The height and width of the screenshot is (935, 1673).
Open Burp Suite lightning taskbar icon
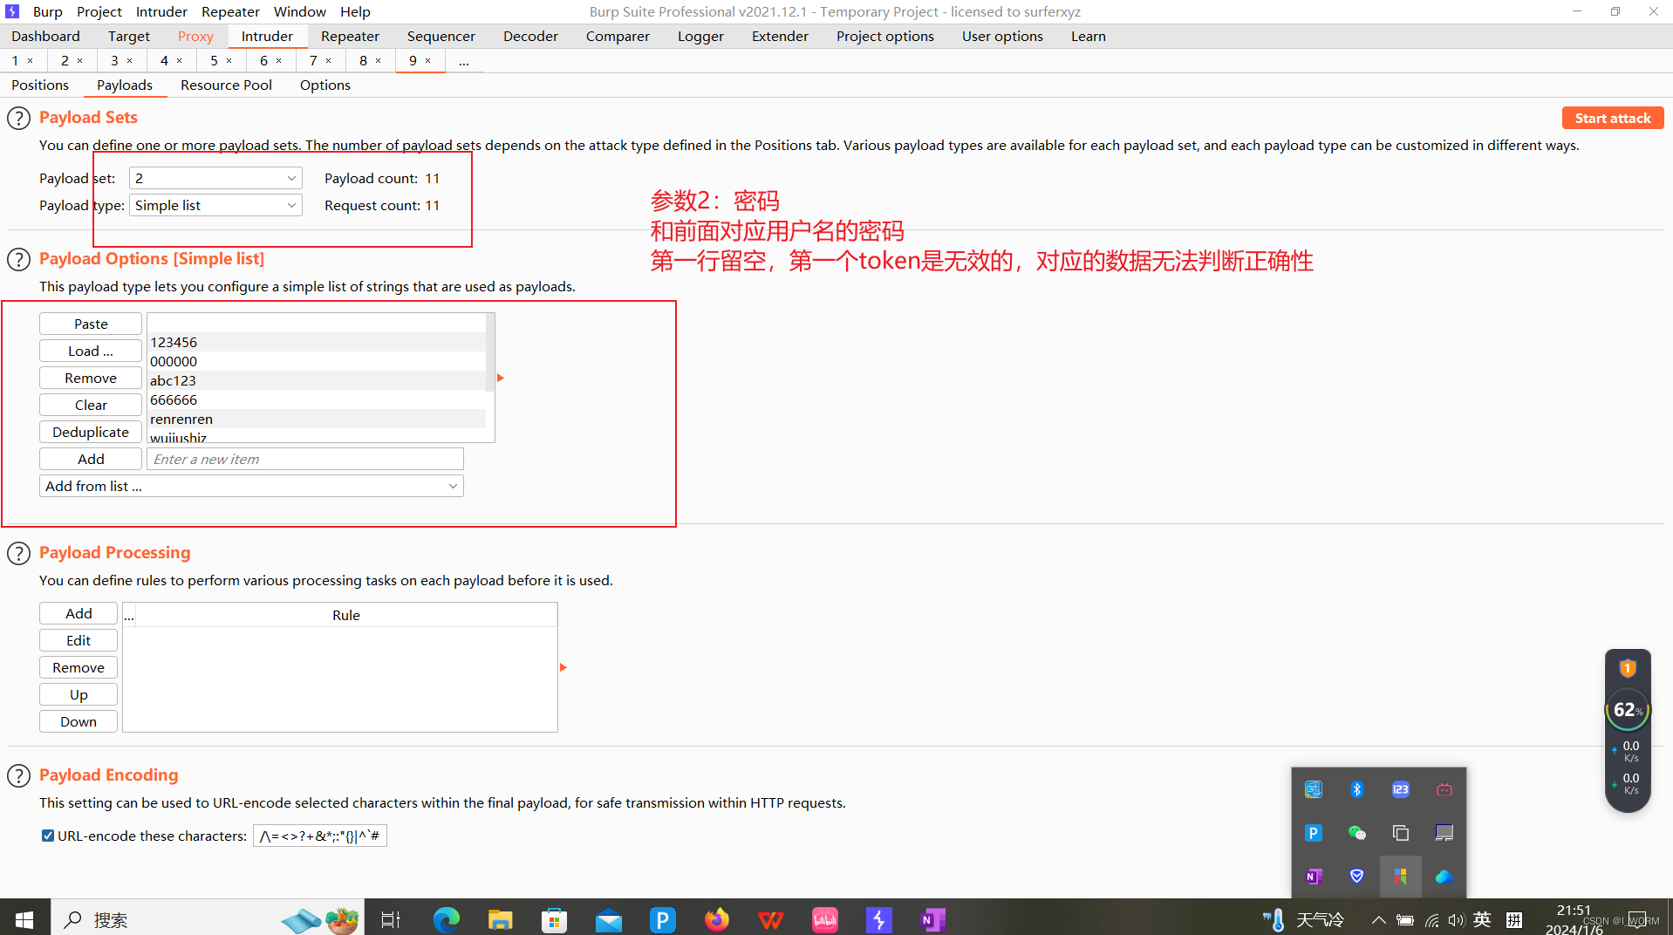[x=879, y=919]
